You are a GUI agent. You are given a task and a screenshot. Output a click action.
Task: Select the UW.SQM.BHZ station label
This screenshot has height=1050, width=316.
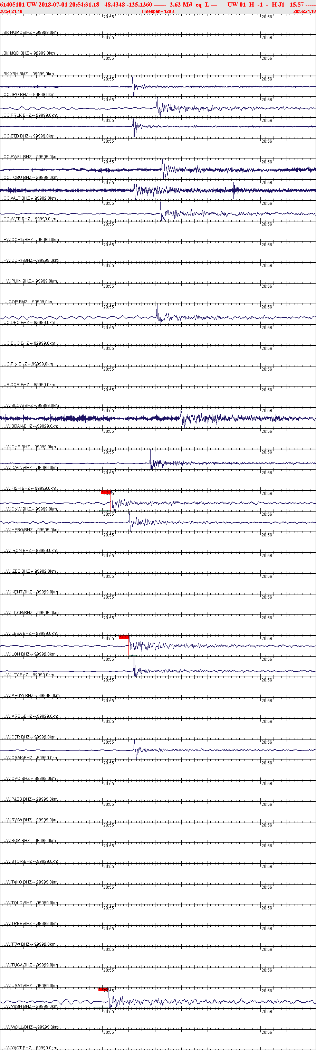tap(30, 840)
